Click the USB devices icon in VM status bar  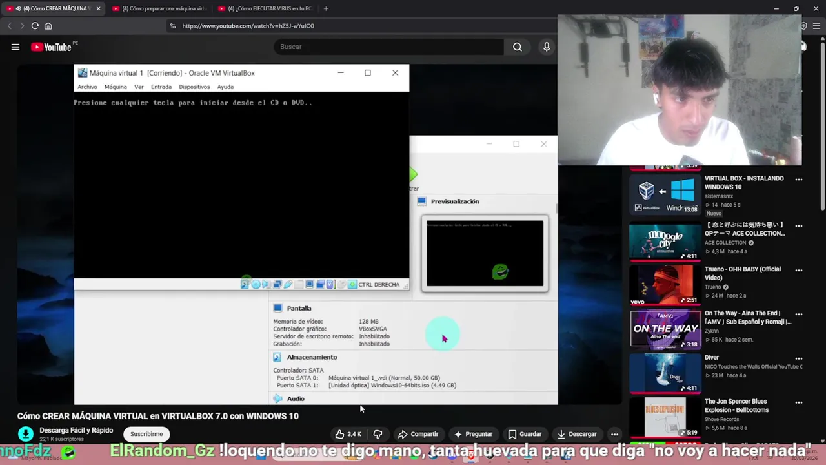288,284
